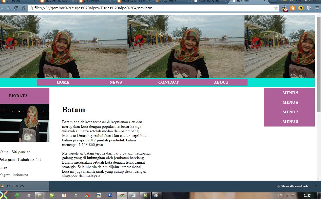Click the 'Batam' article heading
This screenshot has width=321, height=202.
click(x=73, y=110)
